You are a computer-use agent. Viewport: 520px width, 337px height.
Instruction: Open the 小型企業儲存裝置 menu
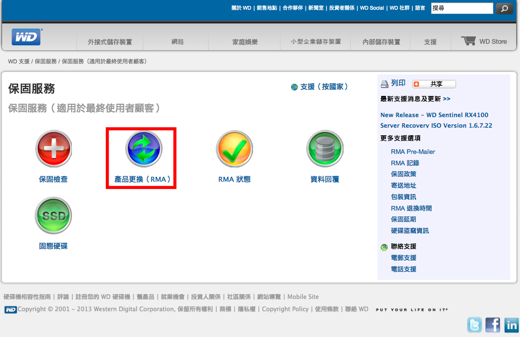click(x=316, y=41)
